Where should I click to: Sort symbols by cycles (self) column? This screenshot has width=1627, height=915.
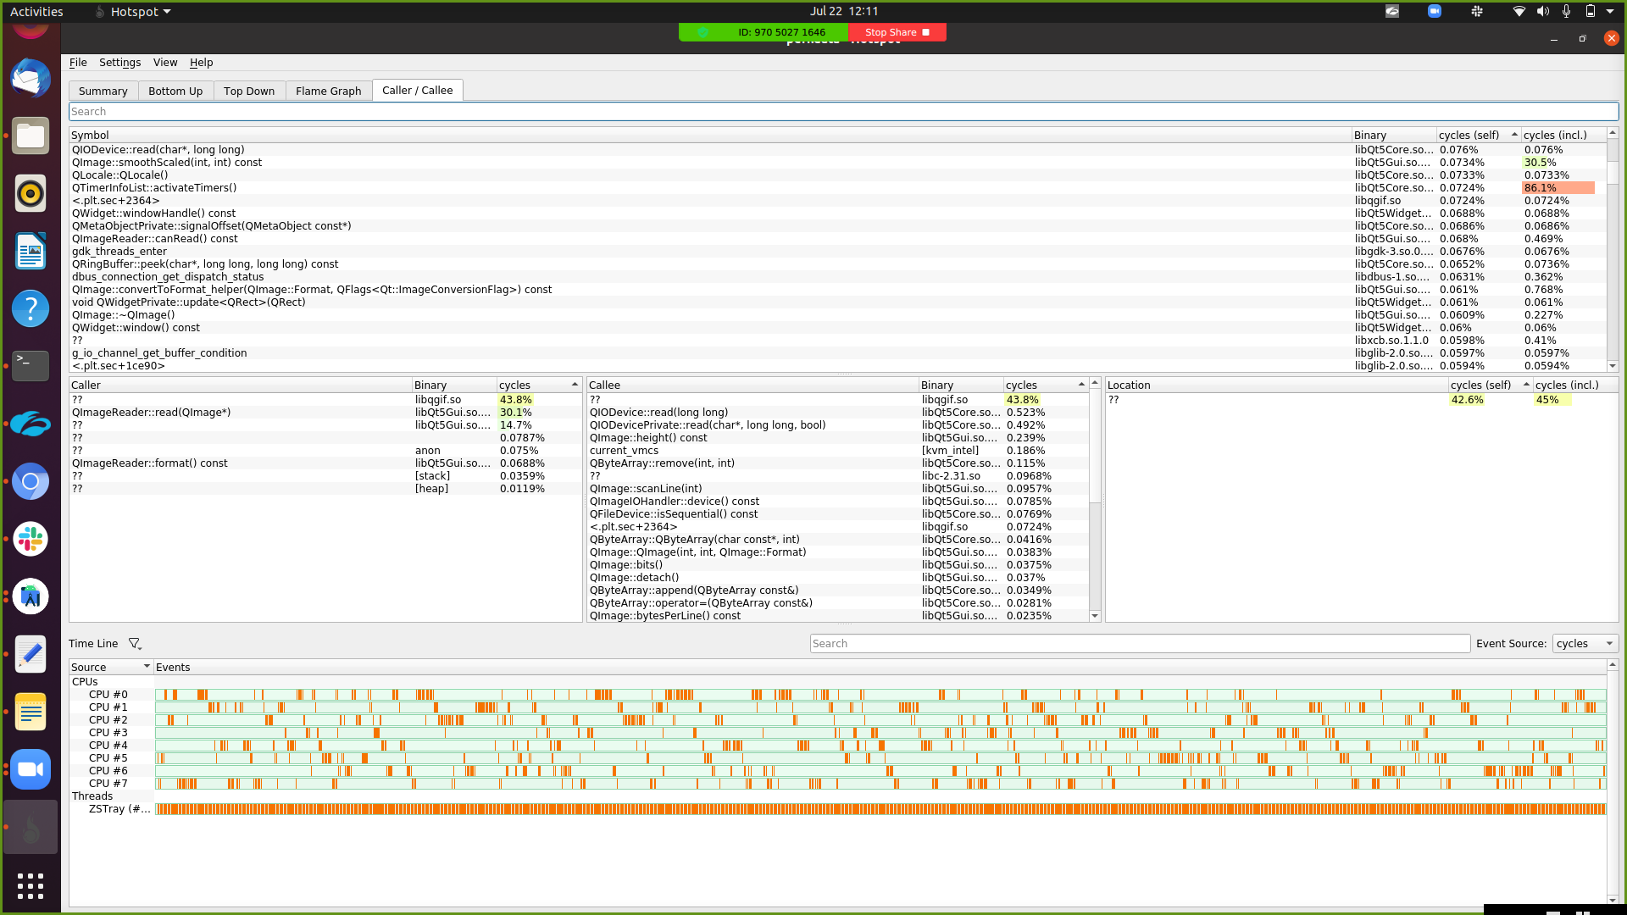1478,136
